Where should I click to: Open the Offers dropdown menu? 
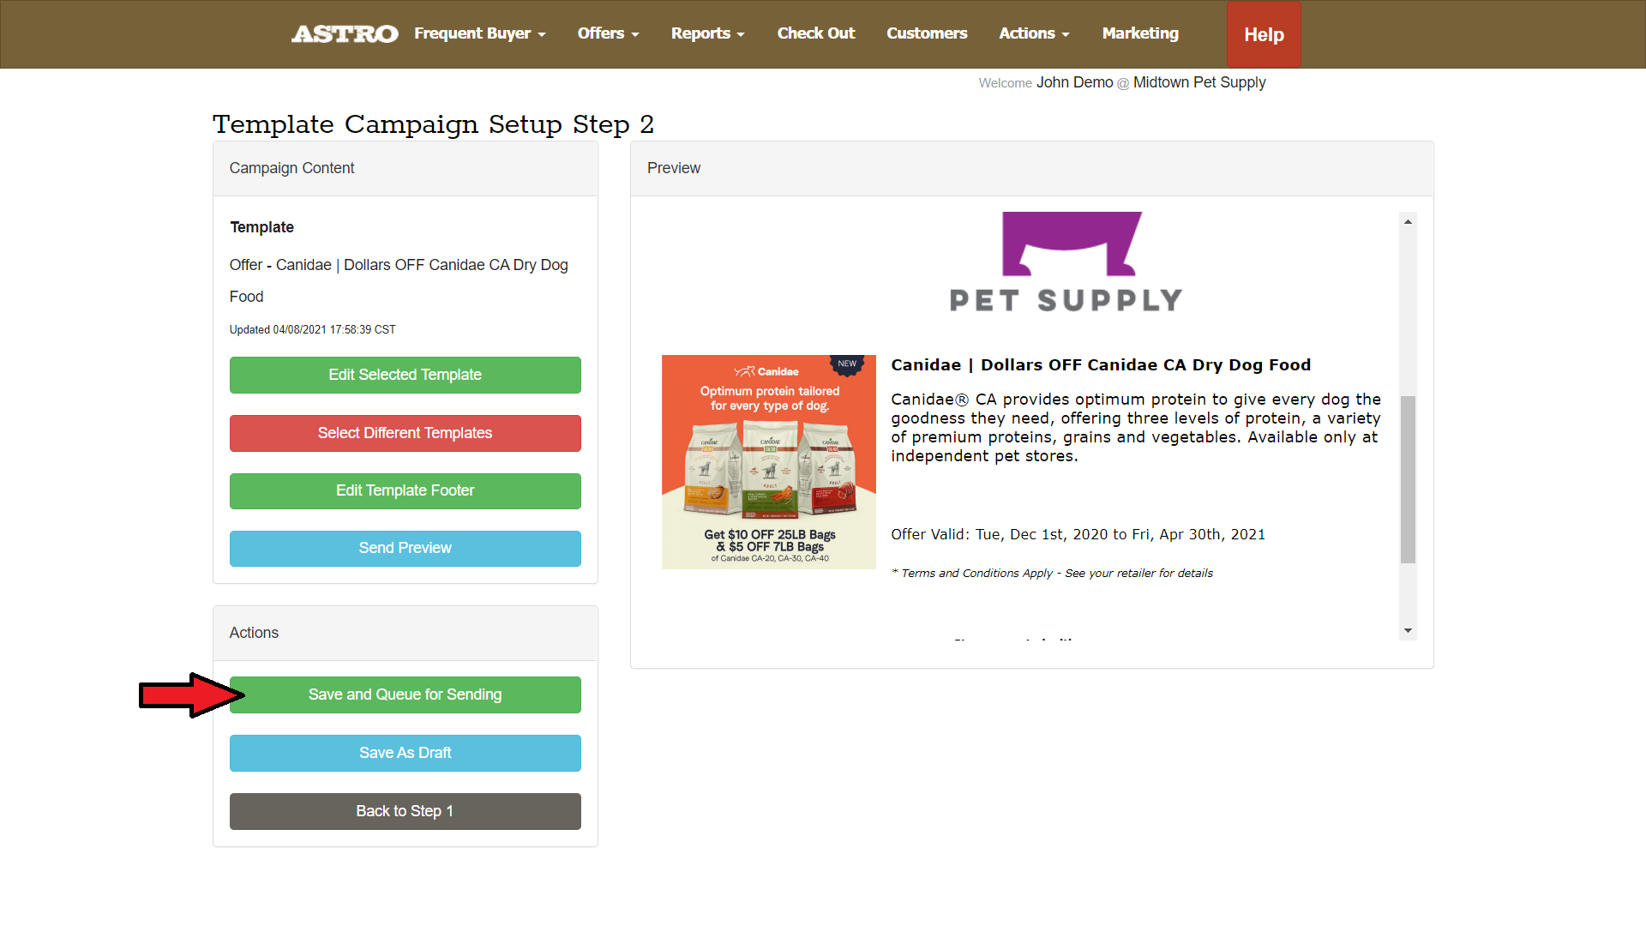coord(608,33)
